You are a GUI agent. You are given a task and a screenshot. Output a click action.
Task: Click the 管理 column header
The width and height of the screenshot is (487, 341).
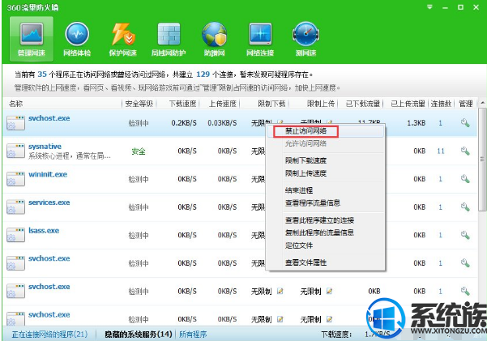[x=466, y=104]
